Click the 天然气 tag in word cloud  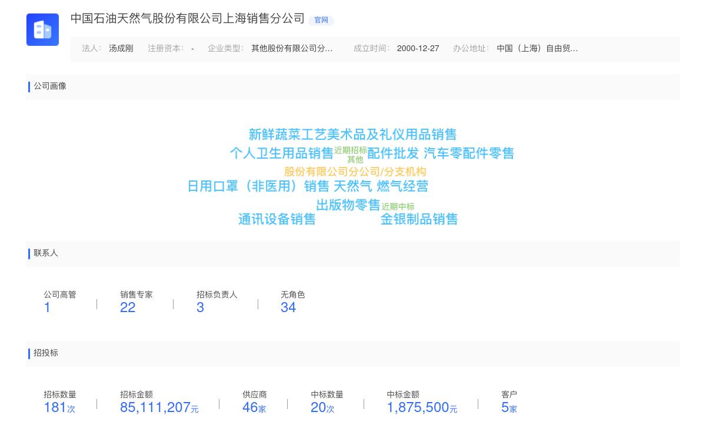pos(352,186)
